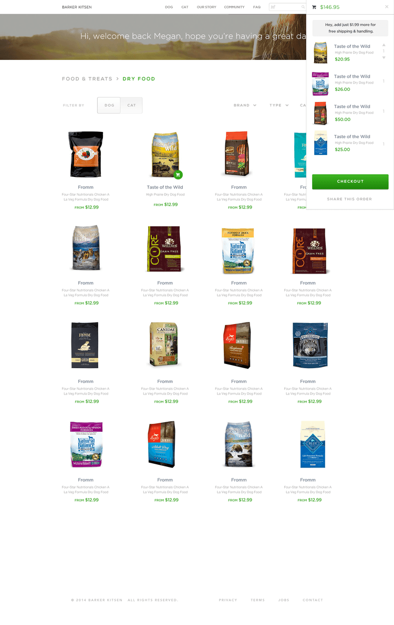The width and height of the screenshot is (394, 625).
Task: Open the Privacy footer link
Action: tap(227, 600)
